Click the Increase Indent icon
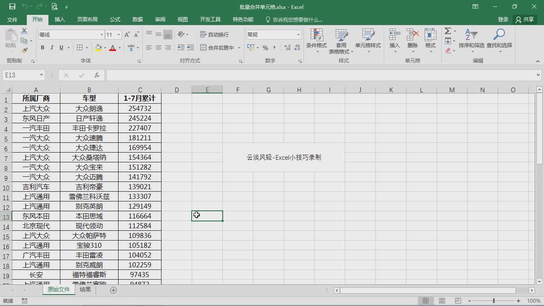544x306 pixels. [x=190, y=48]
